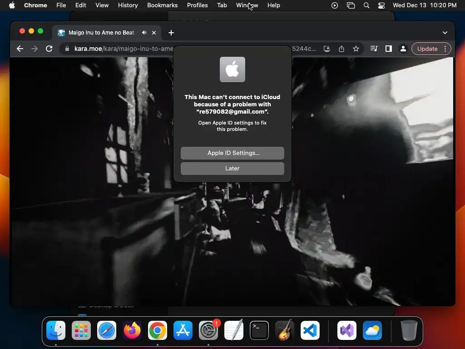
Task: Share this page via share icon
Action: pos(341,49)
